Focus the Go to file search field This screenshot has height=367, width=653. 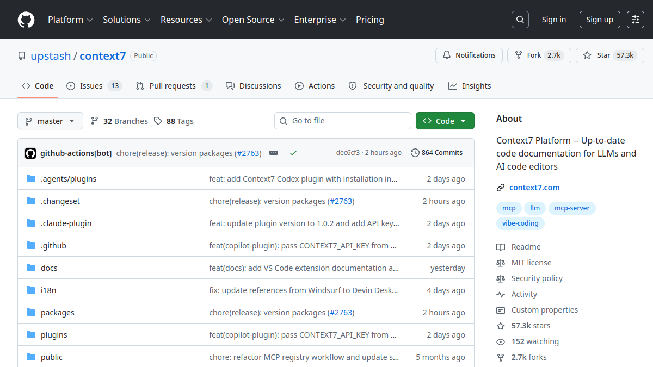click(x=343, y=121)
